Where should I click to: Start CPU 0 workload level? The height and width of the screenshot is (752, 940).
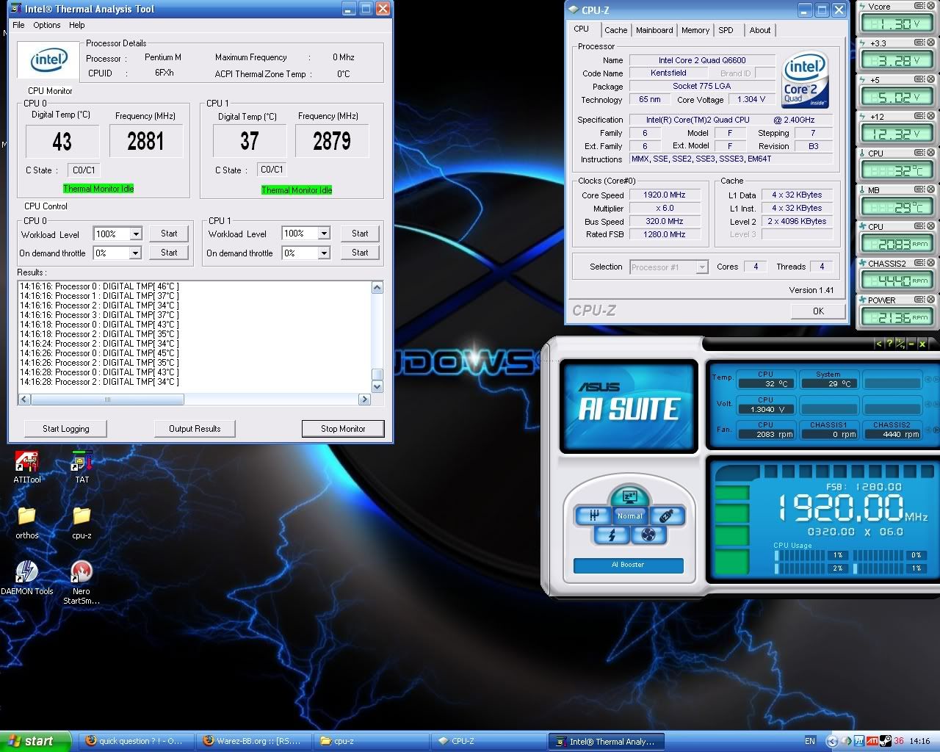[169, 234]
